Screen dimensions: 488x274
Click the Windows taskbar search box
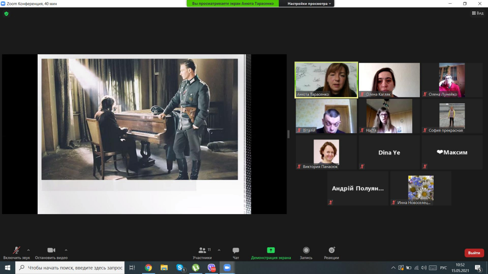tap(70, 267)
